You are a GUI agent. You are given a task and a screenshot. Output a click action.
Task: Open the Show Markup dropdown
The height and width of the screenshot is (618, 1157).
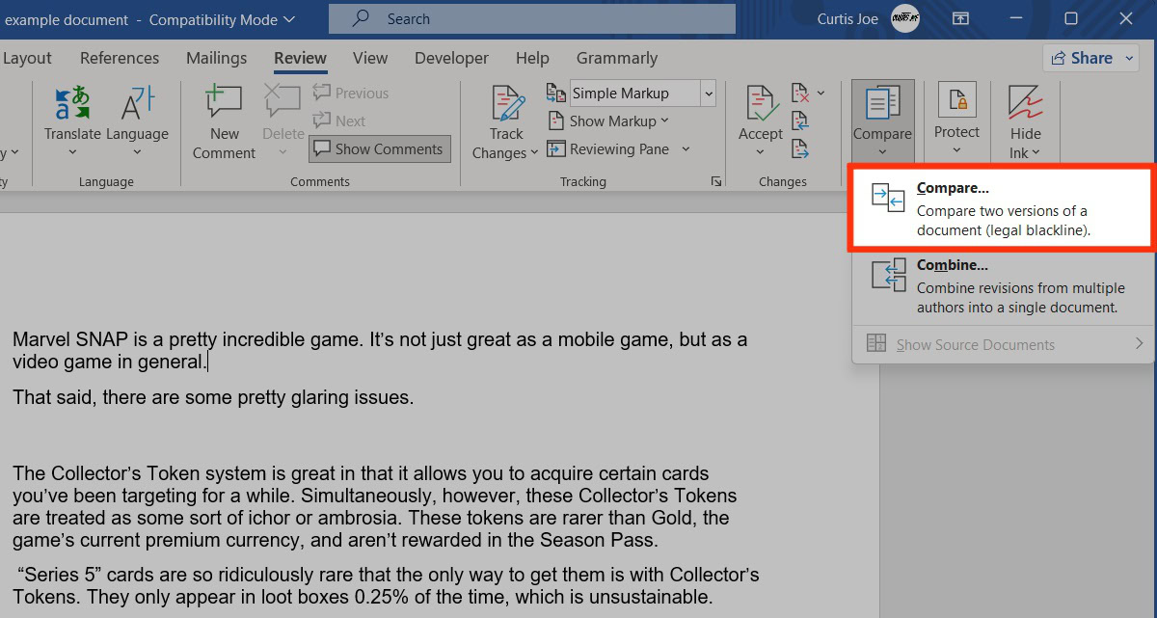click(x=607, y=121)
